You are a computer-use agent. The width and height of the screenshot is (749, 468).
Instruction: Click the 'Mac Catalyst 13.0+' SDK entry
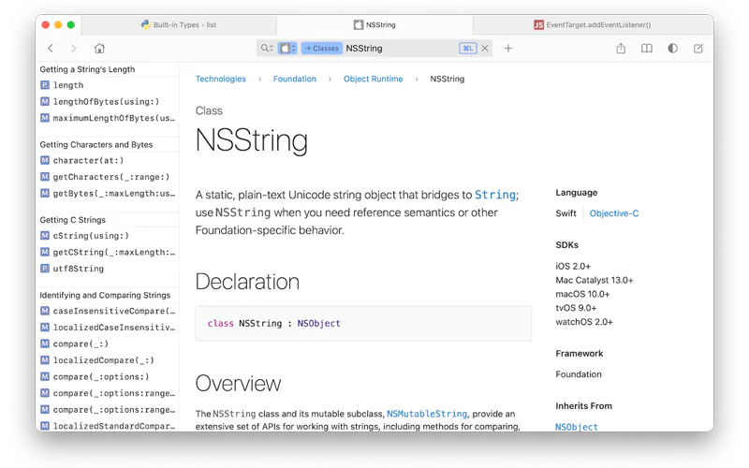[595, 280]
